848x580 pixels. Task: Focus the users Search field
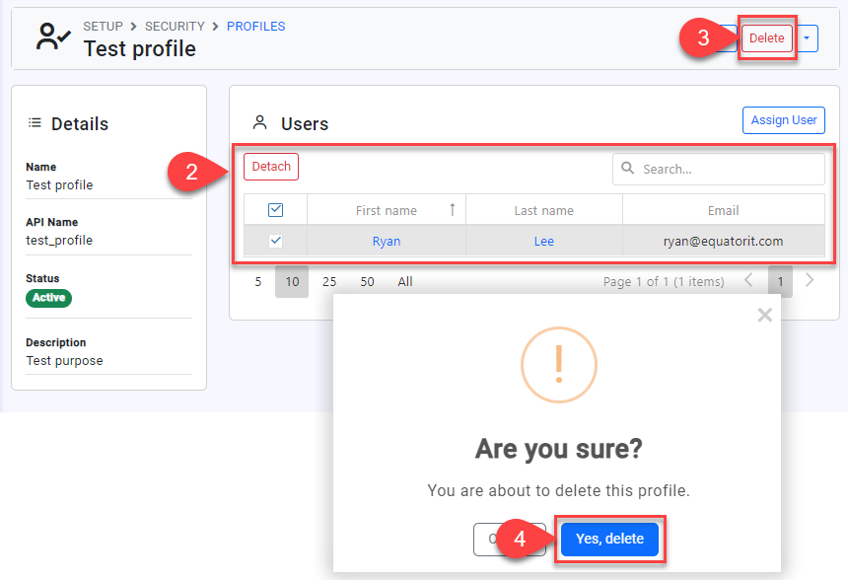click(728, 169)
